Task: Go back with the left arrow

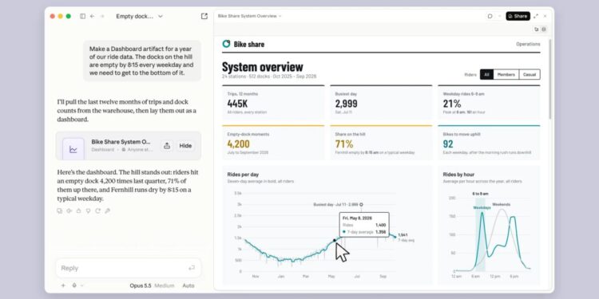Action: (x=92, y=17)
